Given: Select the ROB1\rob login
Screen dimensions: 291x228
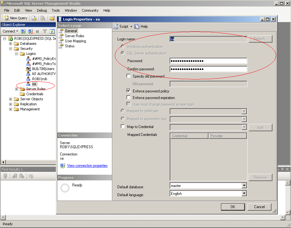Looking at the screenshot, I should (39, 79).
